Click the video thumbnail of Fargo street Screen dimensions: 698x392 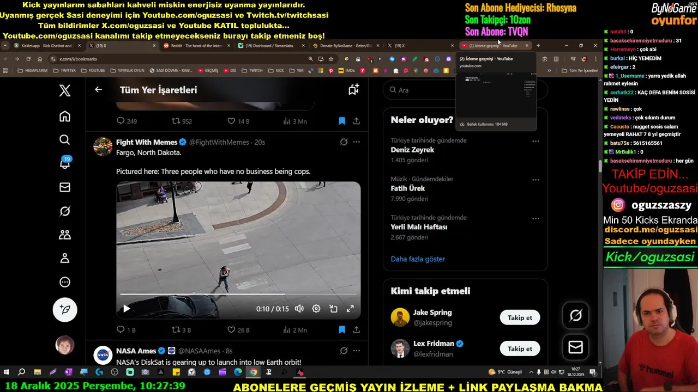pos(238,250)
